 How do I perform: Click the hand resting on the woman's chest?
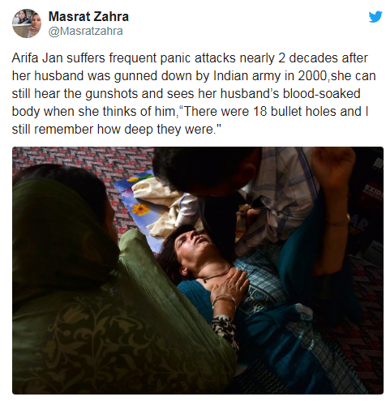coord(230,285)
